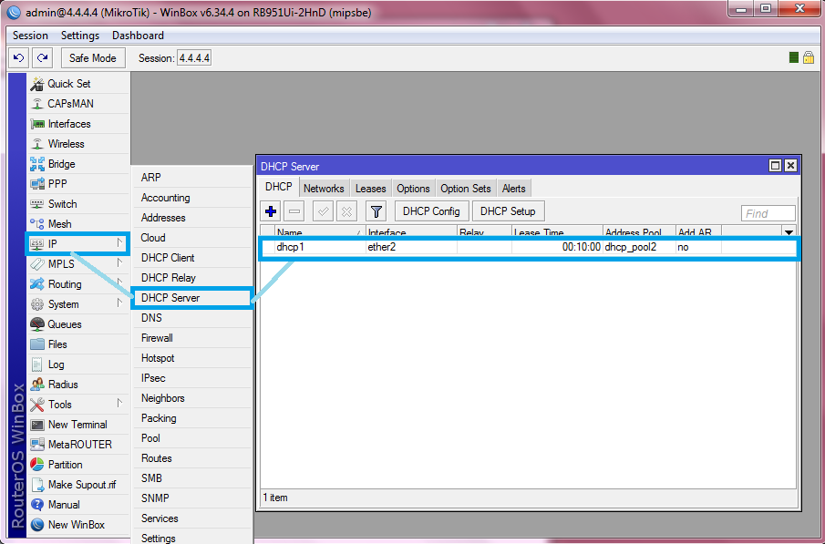Select Pool in IP submenu
This screenshot has height=544, width=825.
pyautogui.click(x=192, y=437)
